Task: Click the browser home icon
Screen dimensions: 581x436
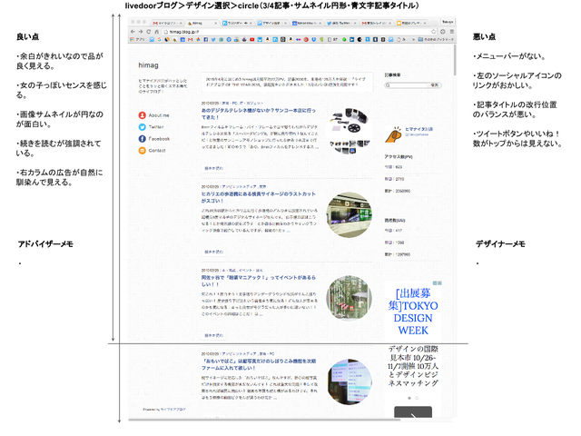Action: click(x=157, y=32)
